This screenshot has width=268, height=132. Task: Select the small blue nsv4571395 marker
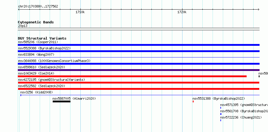[x=221, y=108]
